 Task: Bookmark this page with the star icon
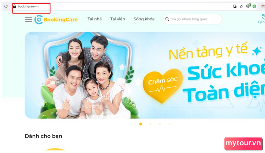tap(242, 6)
